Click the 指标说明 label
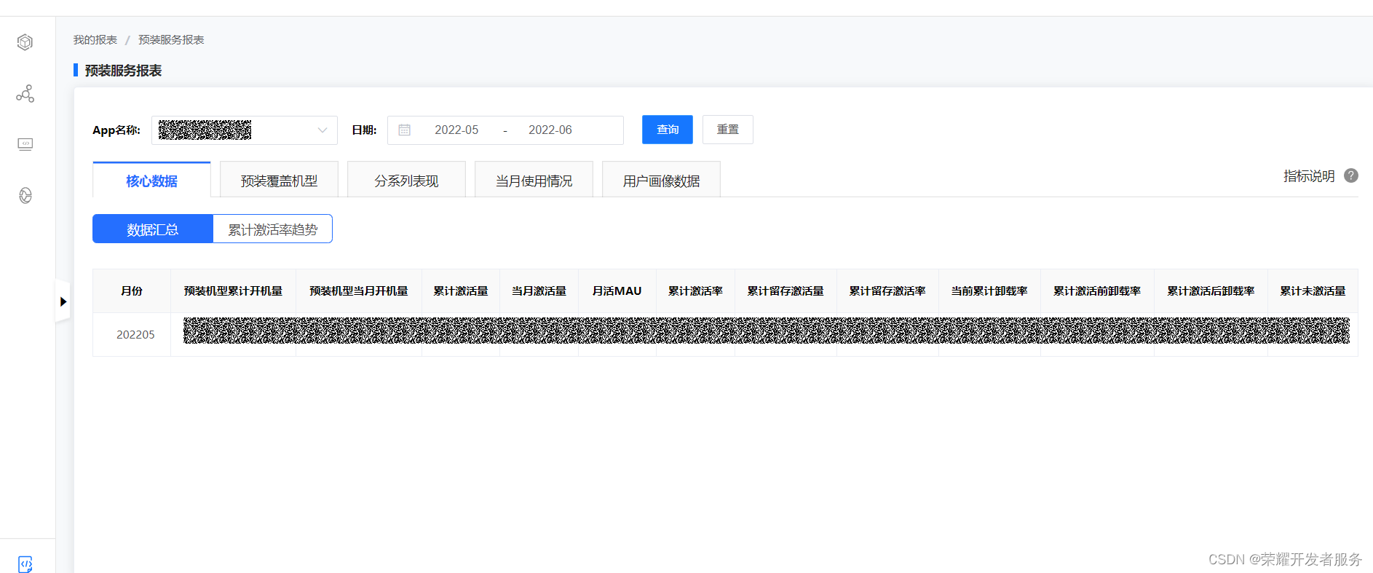The height and width of the screenshot is (573, 1373). 1309,175
